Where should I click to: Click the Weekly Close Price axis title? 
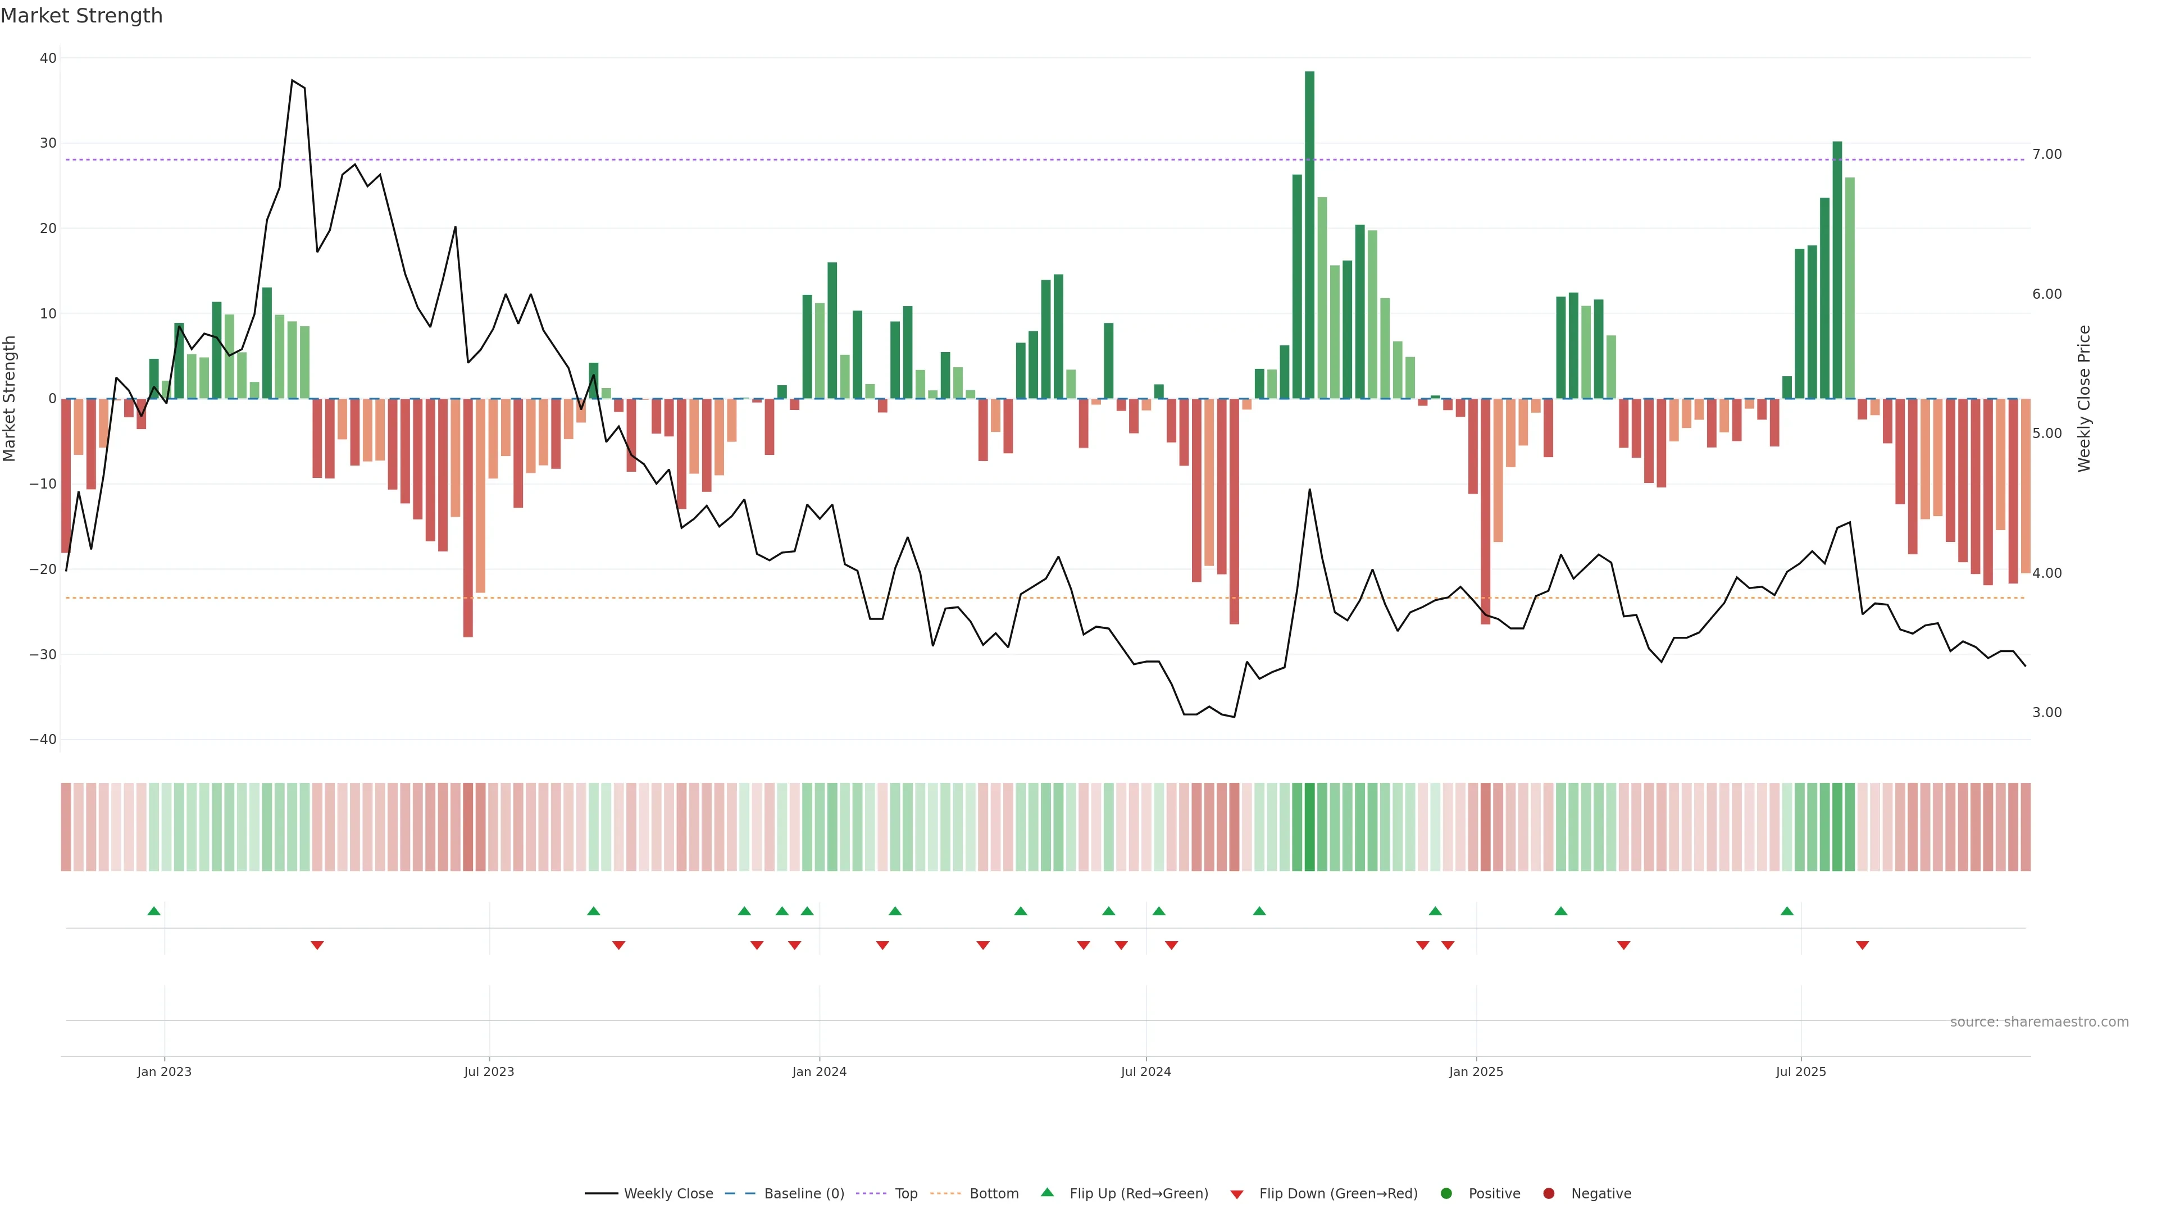coord(2084,399)
